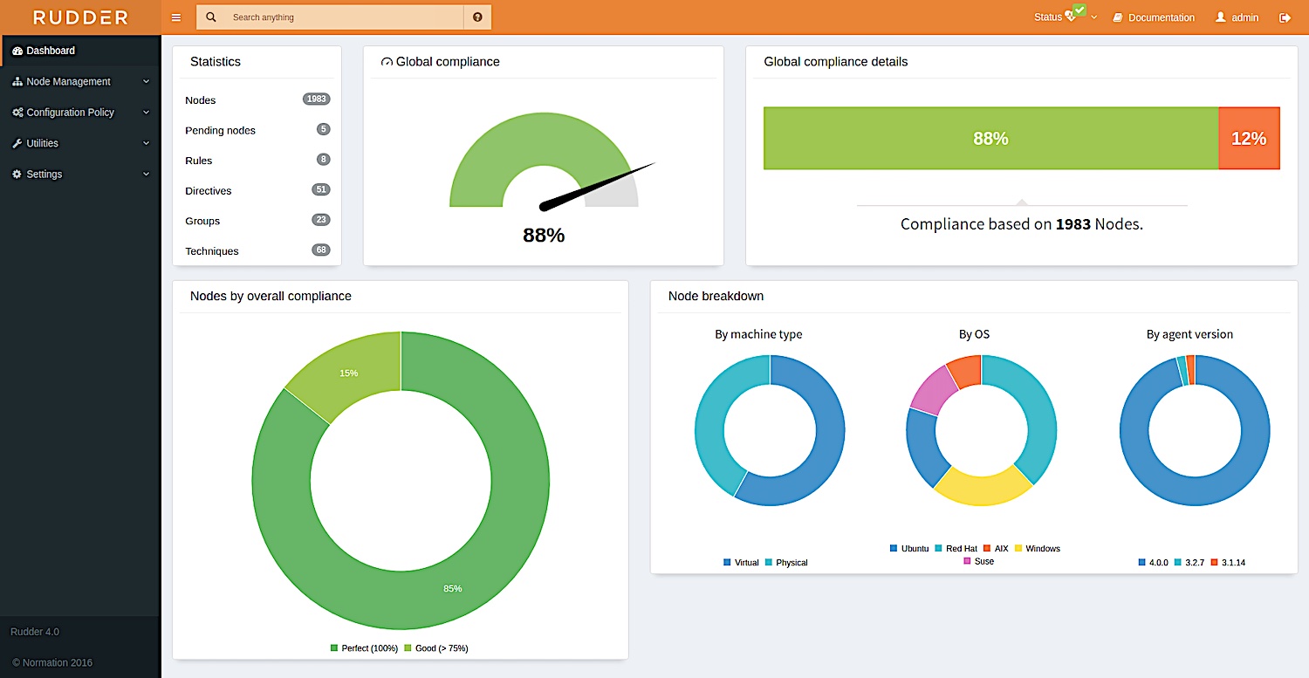Image resolution: width=1309 pixels, height=678 pixels.
Task: Click the Utilities wrench icon
Action: pyautogui.click(x=17, y=143)
